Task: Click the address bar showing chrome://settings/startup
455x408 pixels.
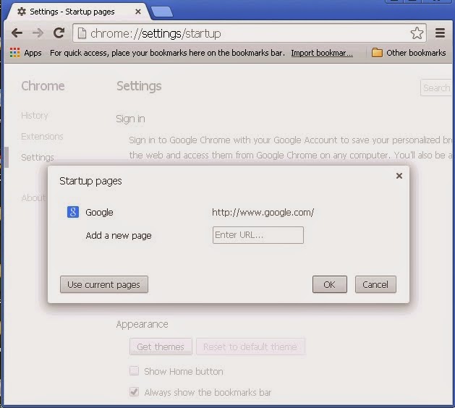Action: [250, 33]
